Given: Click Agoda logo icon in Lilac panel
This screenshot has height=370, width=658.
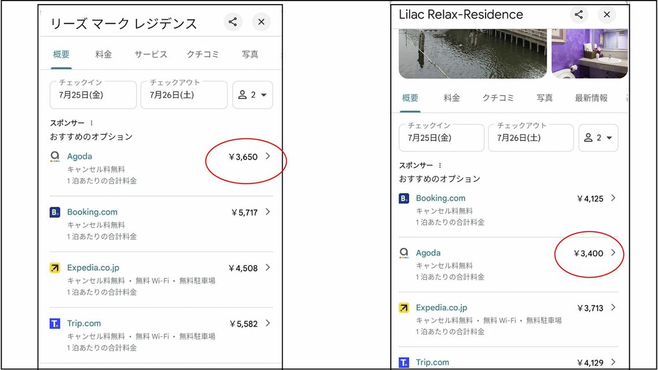Looking at the screenshot, I should tap(403, 253).
